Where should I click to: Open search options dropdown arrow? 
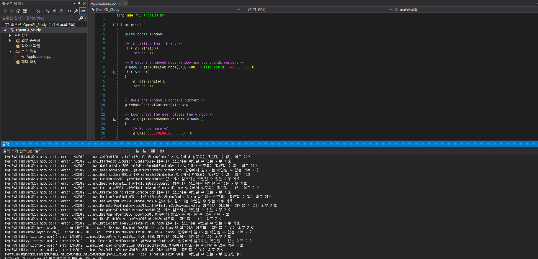(85, 18)
